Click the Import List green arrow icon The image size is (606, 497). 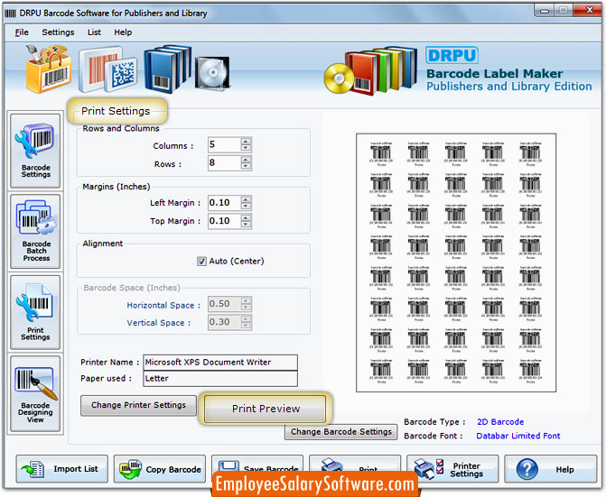[33, 469]
